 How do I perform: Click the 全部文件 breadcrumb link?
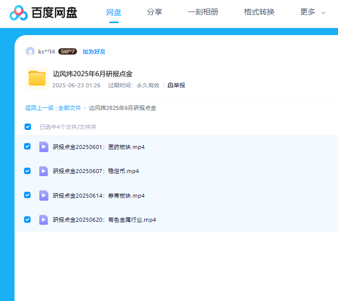[70, 108]
